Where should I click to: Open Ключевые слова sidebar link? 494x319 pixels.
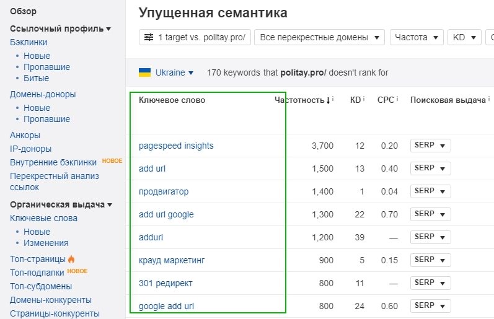pyautogui.click(x=43, y=218)
